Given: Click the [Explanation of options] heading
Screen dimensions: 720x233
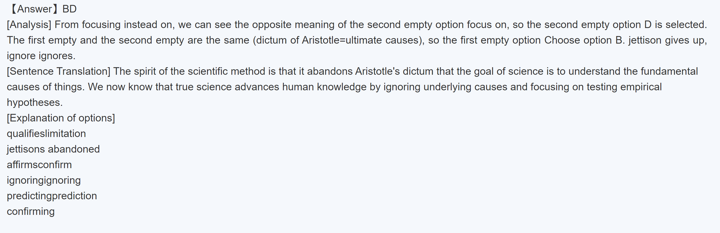Looking at the screenshot, I should tap(61, 118).
